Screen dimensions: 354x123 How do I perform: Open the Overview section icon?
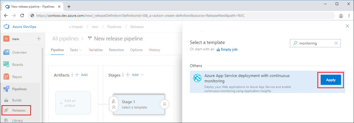click(6, 52)
